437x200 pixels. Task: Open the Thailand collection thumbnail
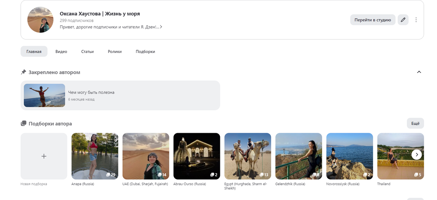click(401, 156)
